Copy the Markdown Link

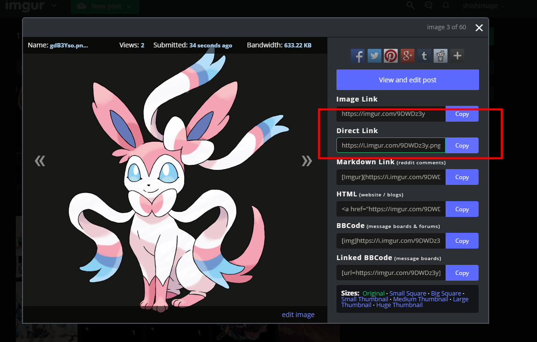tap(461, 177)
